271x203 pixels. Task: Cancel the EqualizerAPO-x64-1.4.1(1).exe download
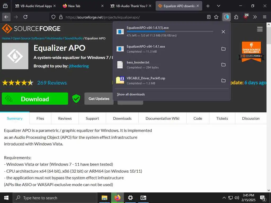click(223, 32)
